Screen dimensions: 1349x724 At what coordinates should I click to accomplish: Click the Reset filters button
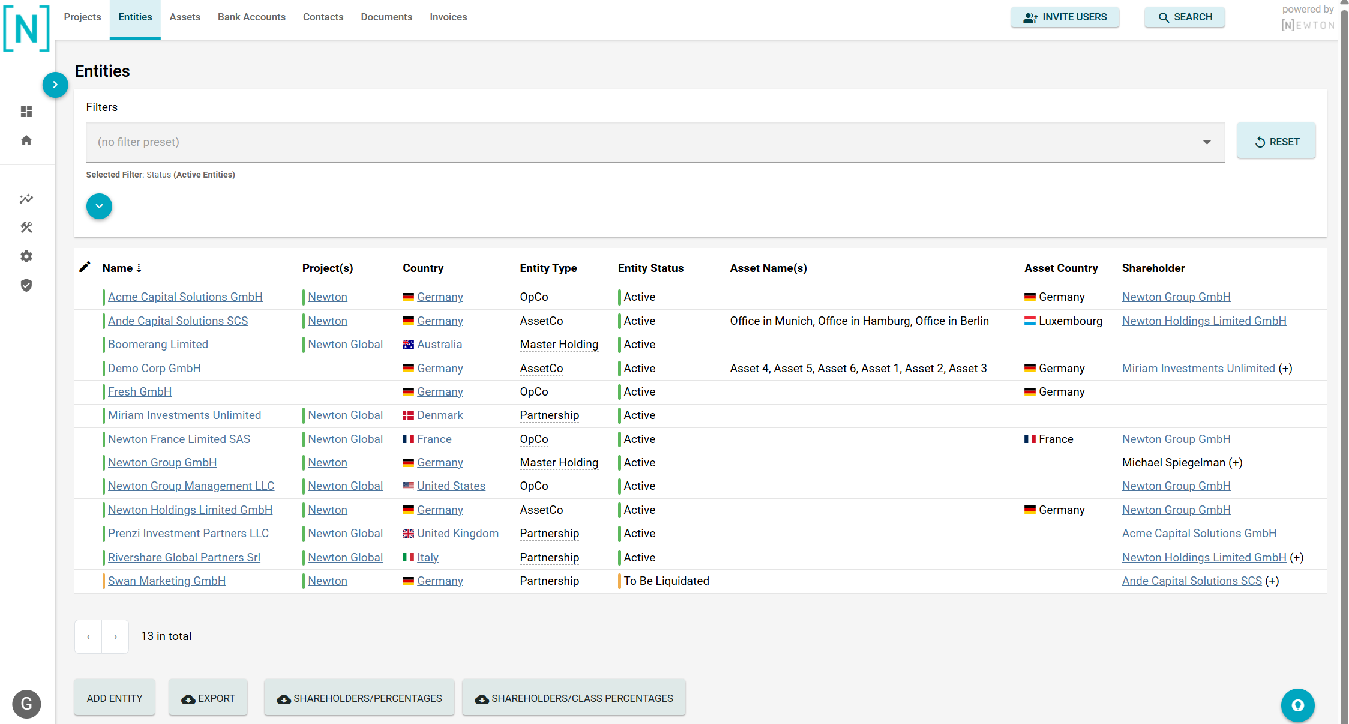(1276, 142)
